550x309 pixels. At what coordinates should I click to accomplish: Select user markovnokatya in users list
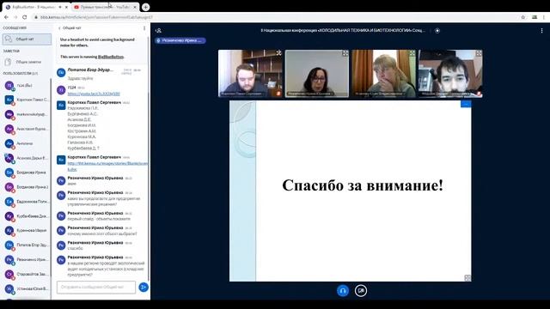click(27, 114)
